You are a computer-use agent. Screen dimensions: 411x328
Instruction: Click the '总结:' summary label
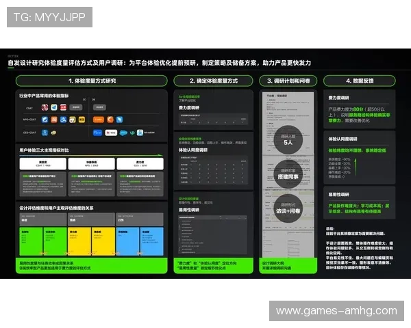[330, 229]
